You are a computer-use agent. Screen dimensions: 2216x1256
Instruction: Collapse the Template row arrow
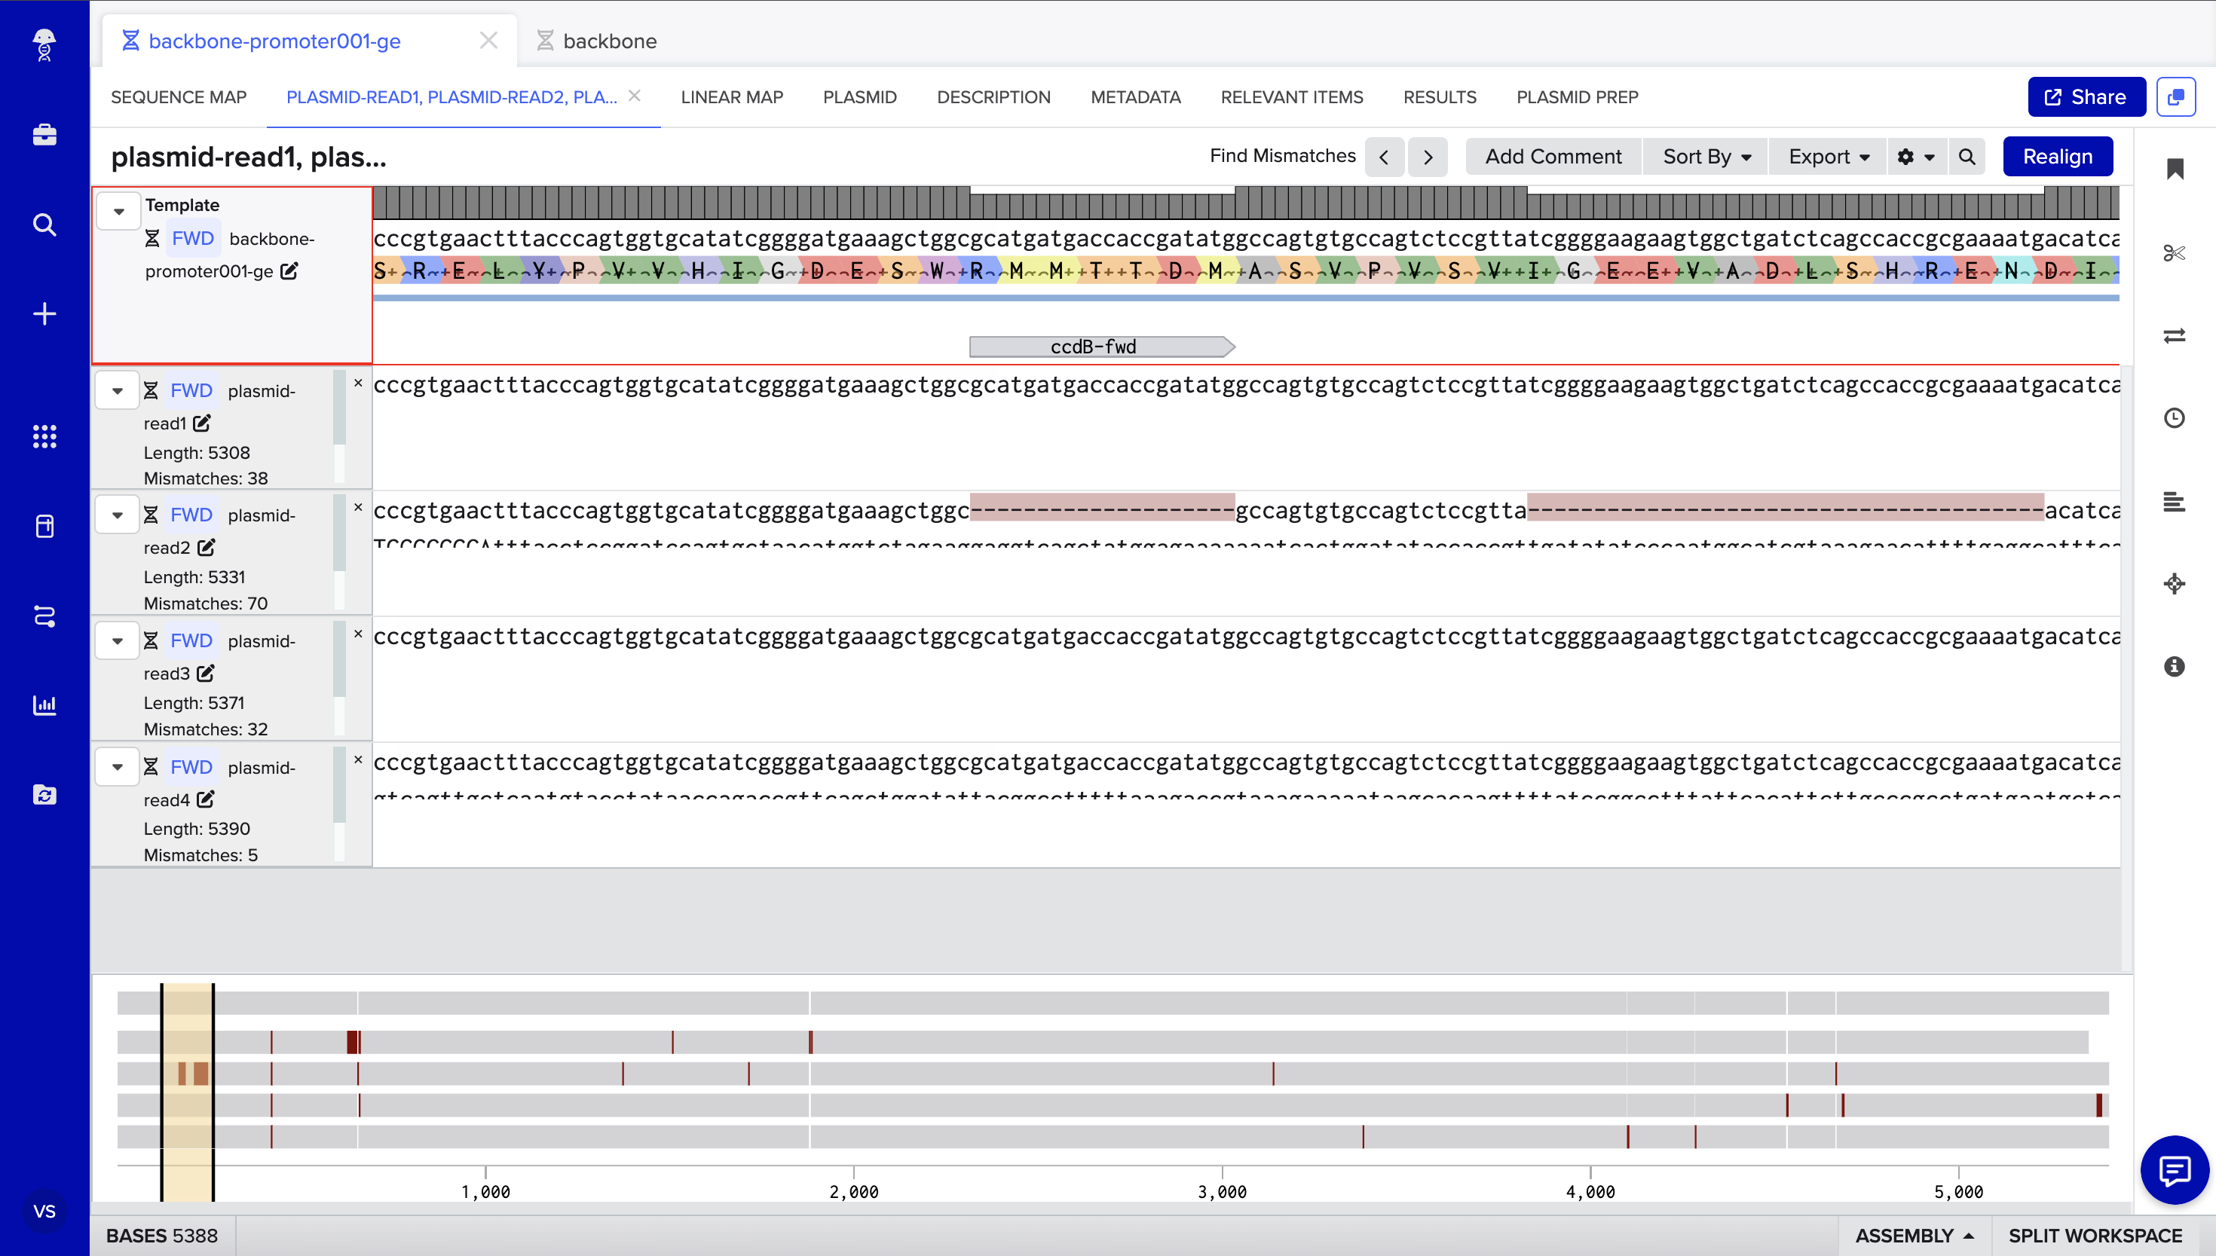pyautogui.click(x=119, y=212)
